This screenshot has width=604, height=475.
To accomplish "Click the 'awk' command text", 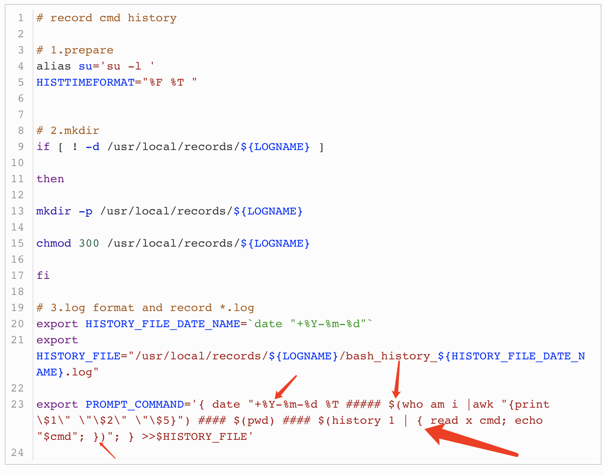I will pos(483,404).
